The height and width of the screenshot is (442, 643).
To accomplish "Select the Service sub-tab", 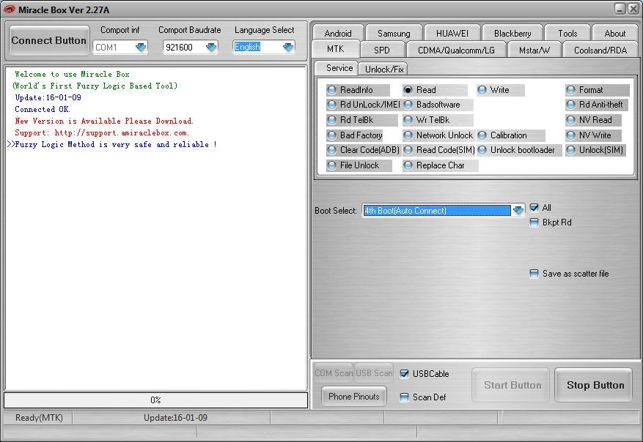I will 337,68.
